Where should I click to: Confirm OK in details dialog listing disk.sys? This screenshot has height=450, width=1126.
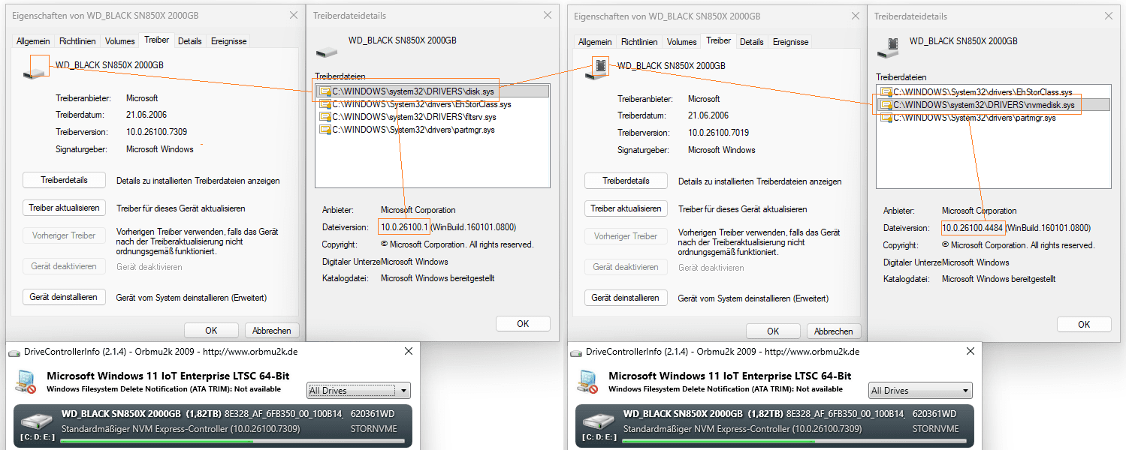pyautogui.click(x=523, y=323)
